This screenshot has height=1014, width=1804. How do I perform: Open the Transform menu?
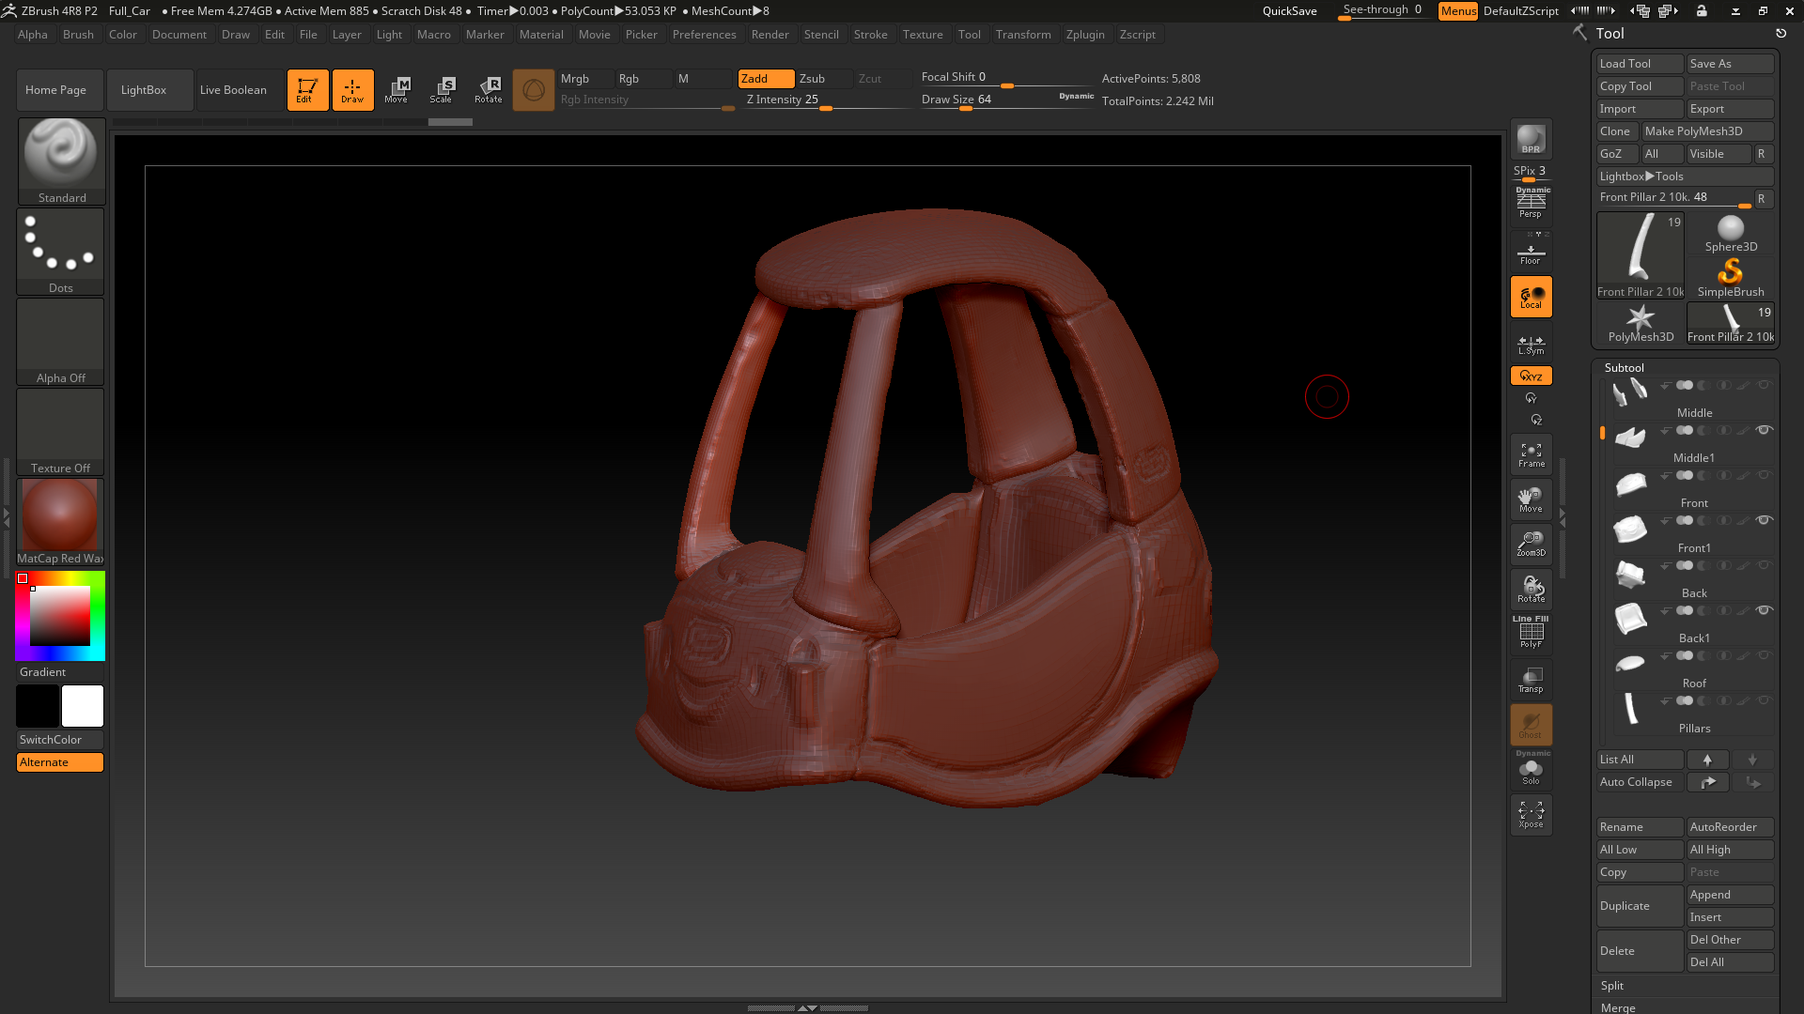(x=1023, y=35)
